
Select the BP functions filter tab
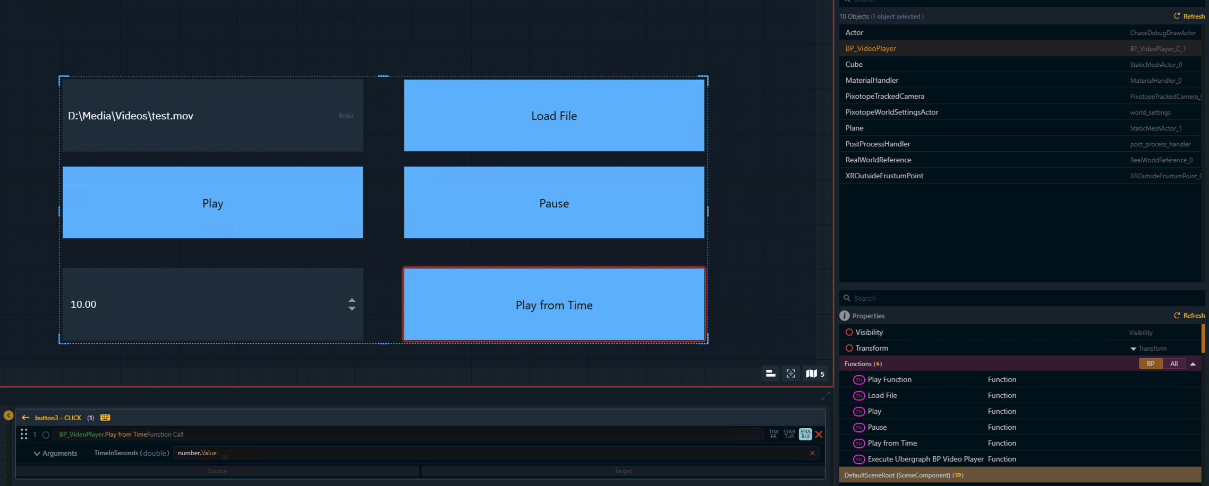click(x=1151, y=363)
